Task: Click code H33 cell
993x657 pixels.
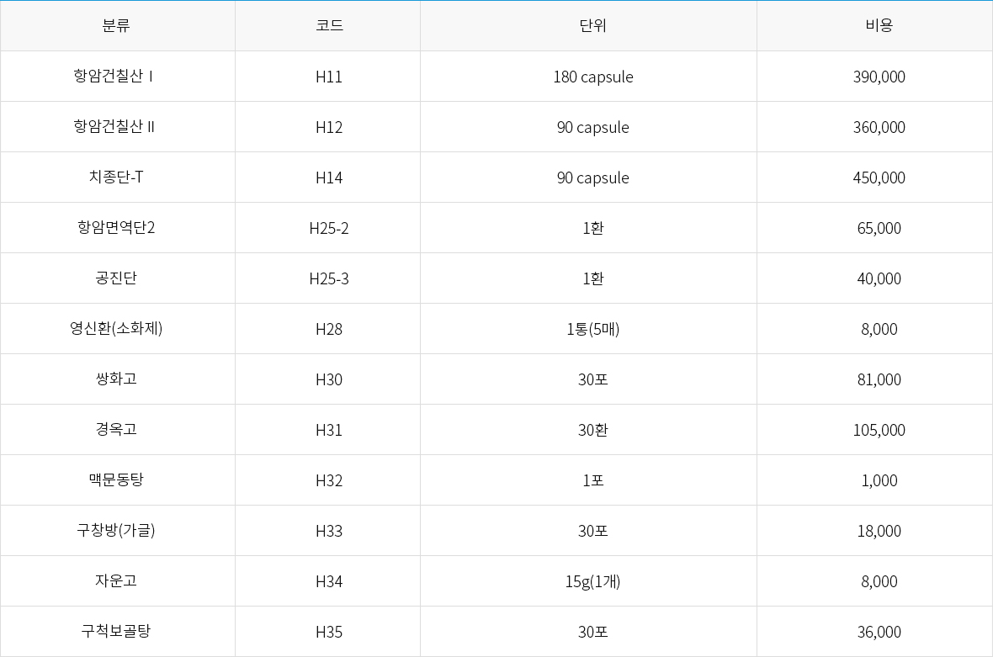Action: click(x=328, y=531)
